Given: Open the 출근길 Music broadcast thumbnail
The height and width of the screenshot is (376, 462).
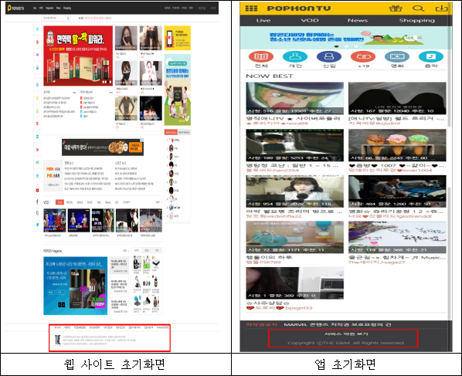Looking at the screenshot, I should 397,237.
